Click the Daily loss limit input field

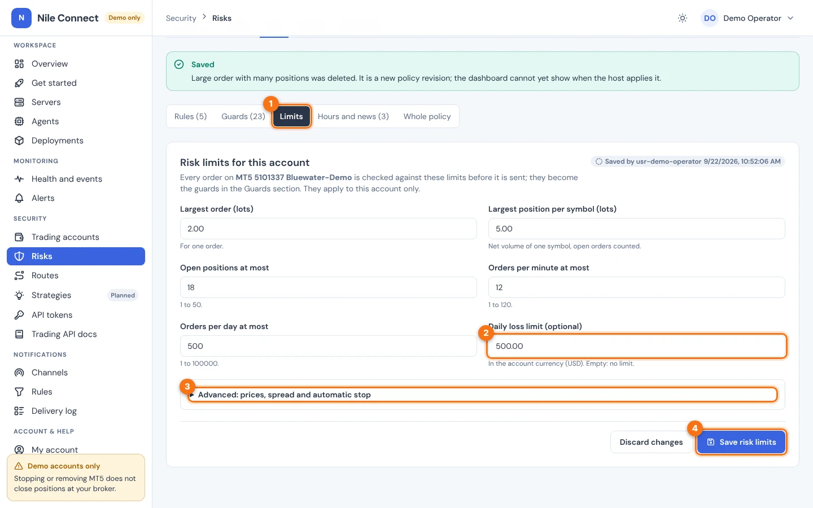[x=637, y=346]
